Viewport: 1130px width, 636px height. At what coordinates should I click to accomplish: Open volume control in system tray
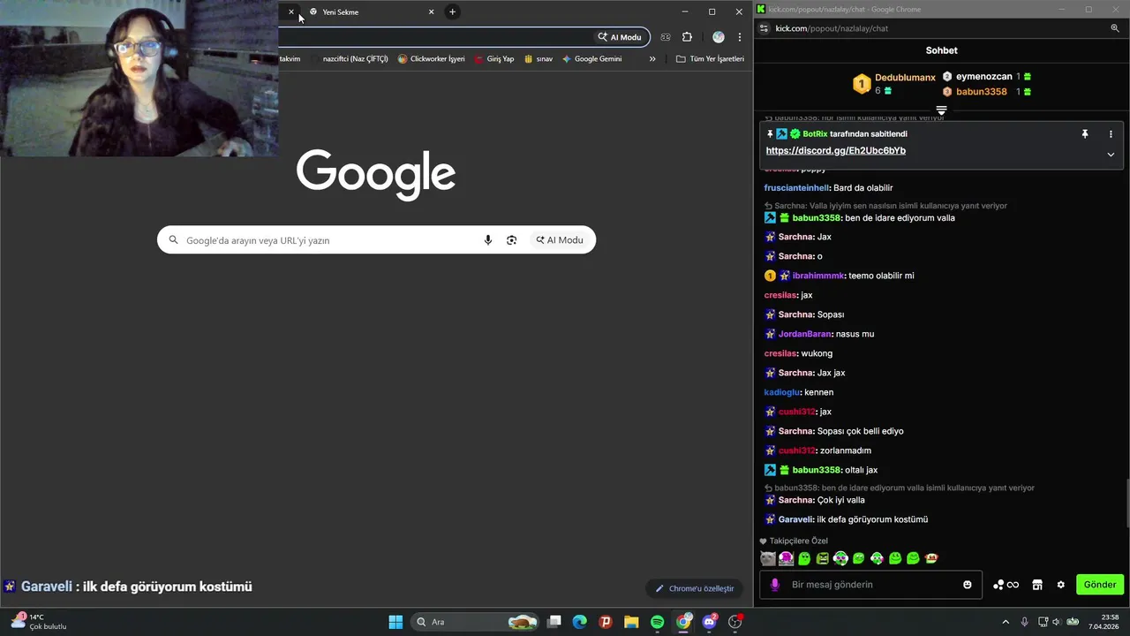point(1057,622)
